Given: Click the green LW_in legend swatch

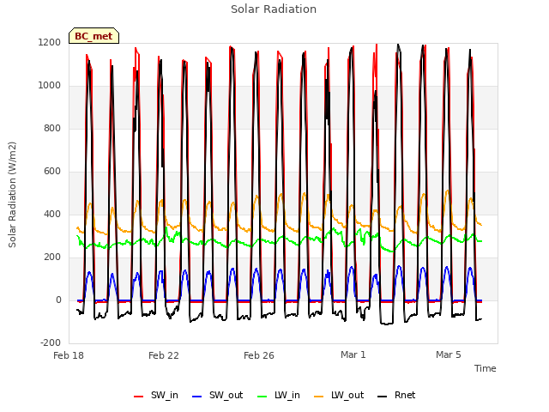Looking at the screenshot, I should (262, 397).
